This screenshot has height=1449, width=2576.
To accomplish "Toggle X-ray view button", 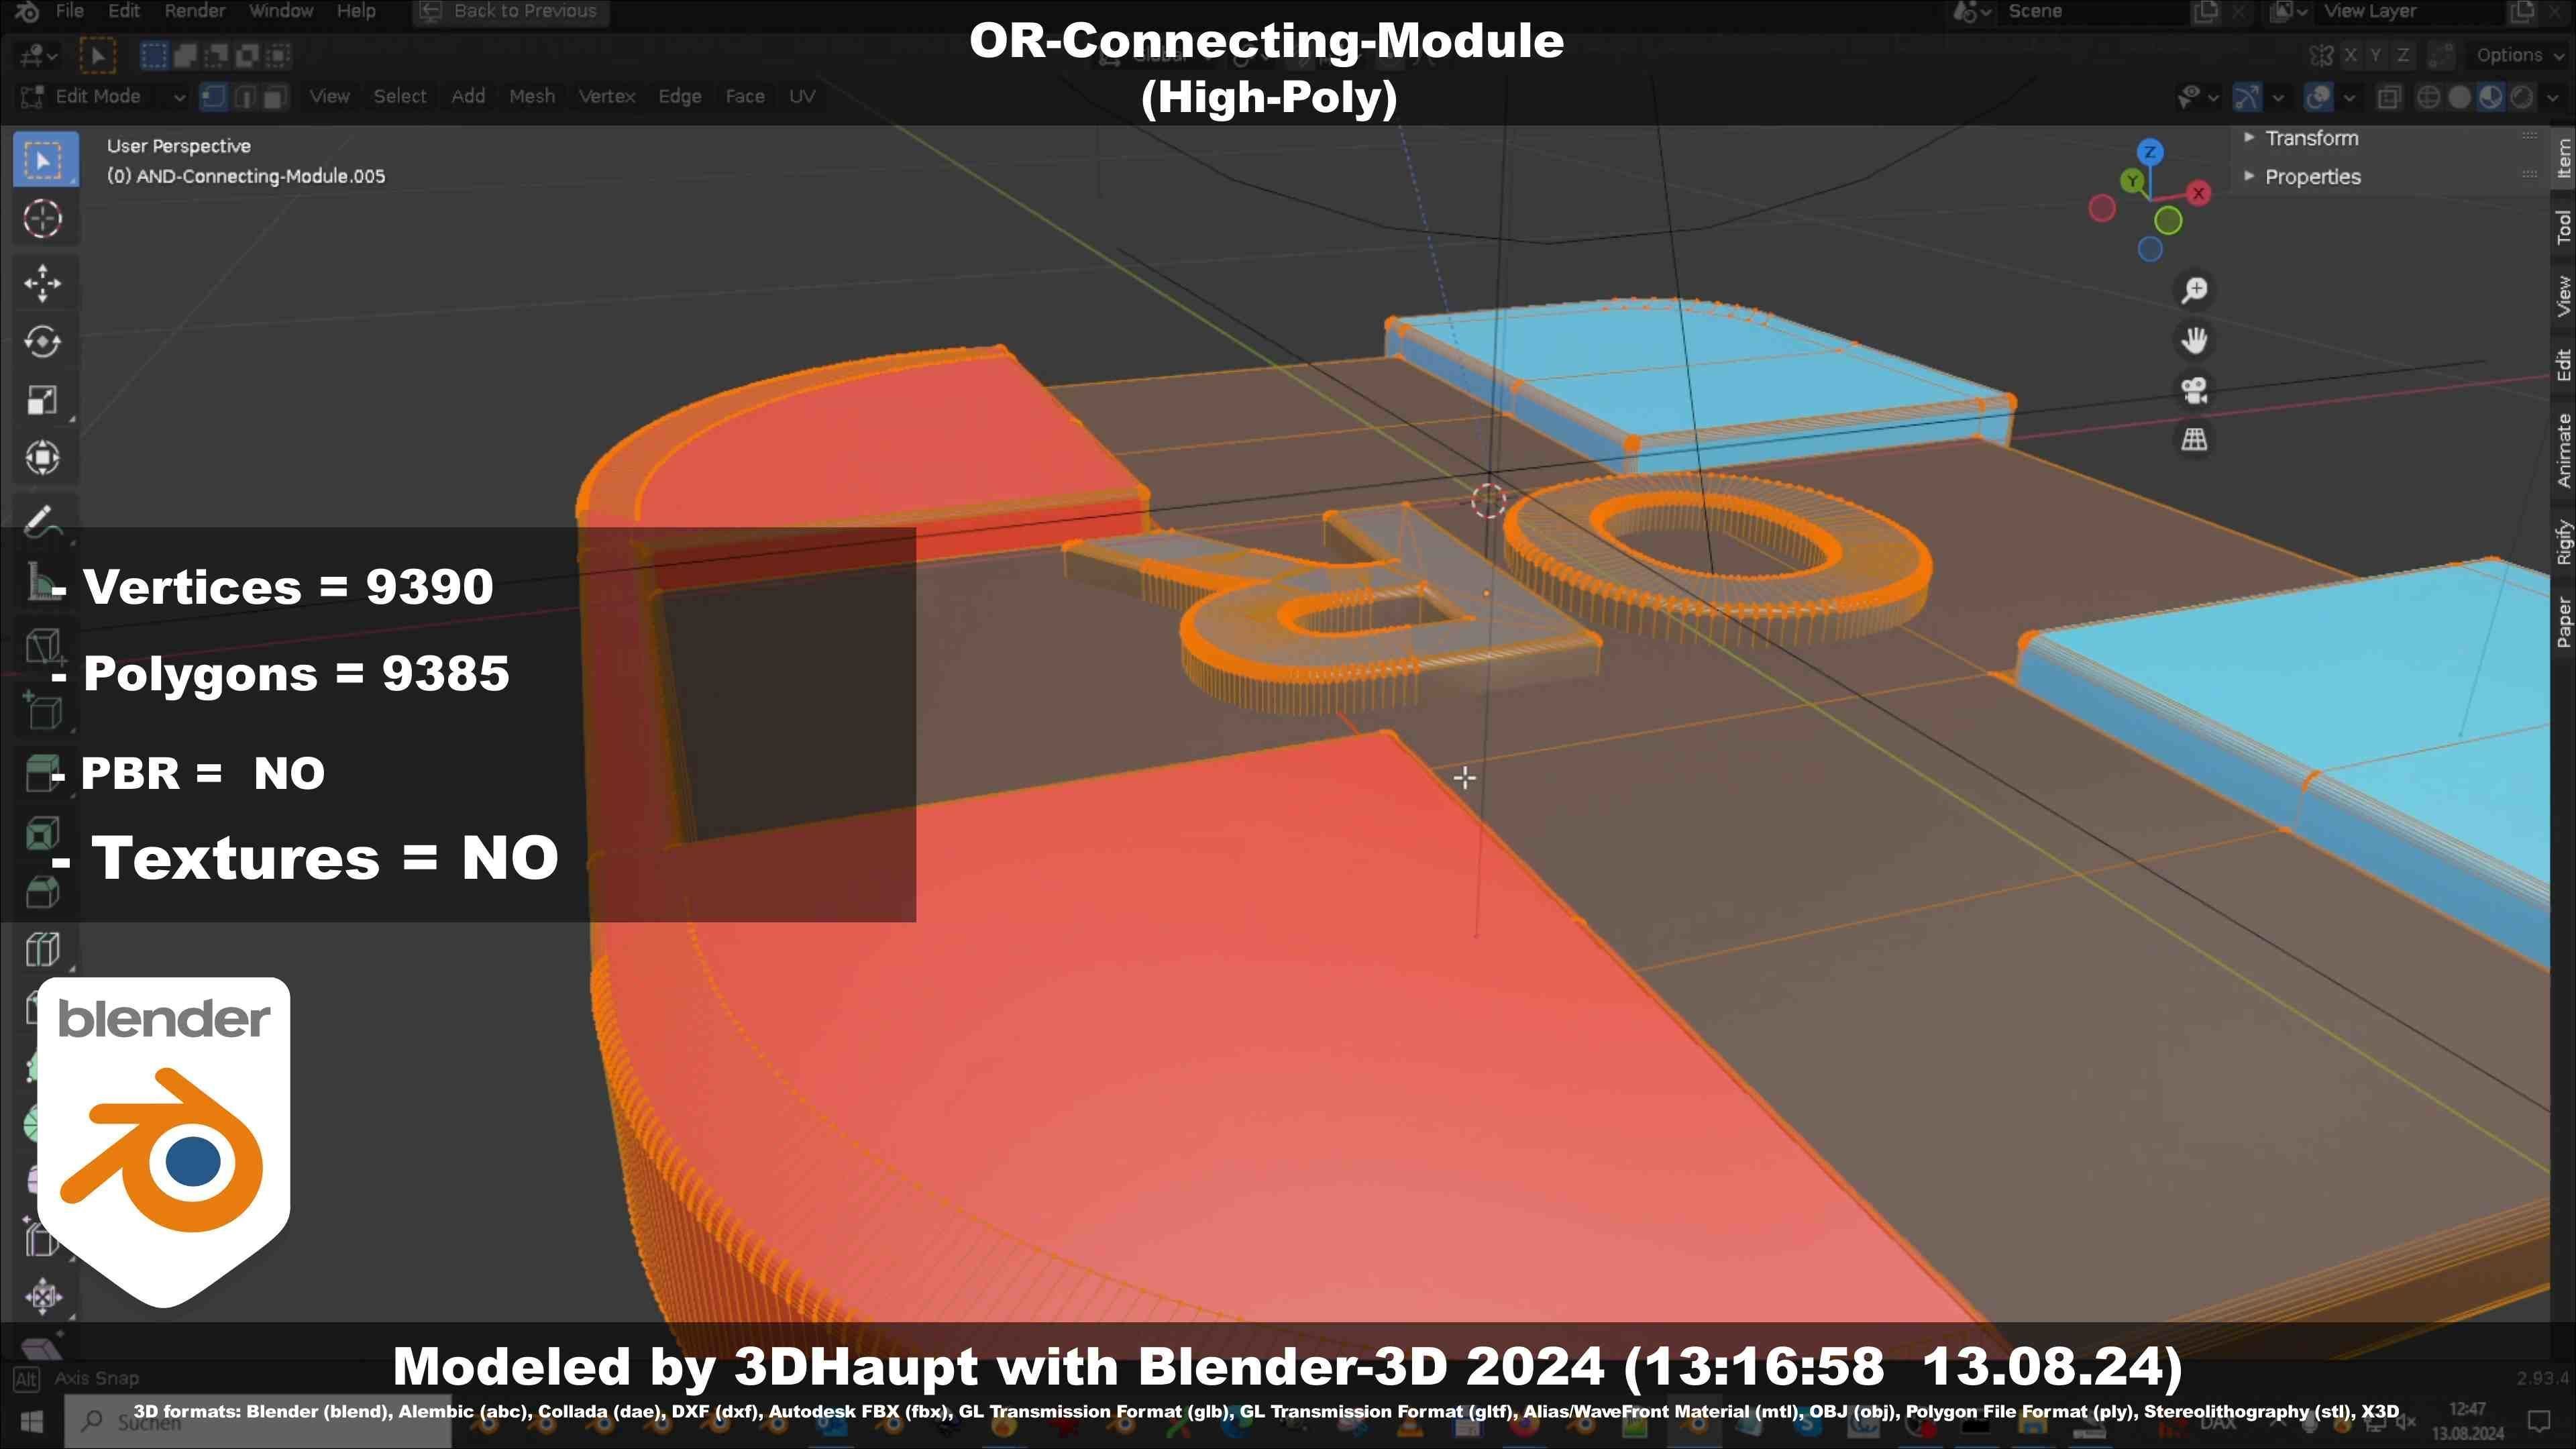I will pyautogui.click(x=2389, y=97).
